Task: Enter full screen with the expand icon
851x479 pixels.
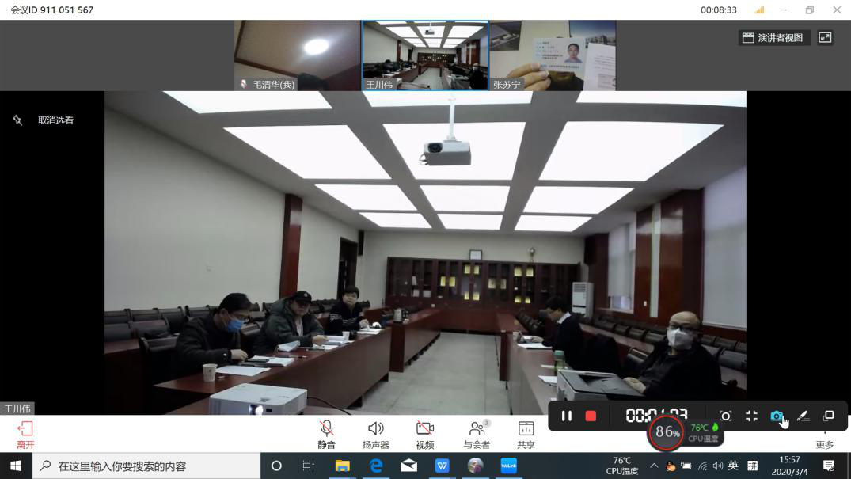Action: [825, 37]
